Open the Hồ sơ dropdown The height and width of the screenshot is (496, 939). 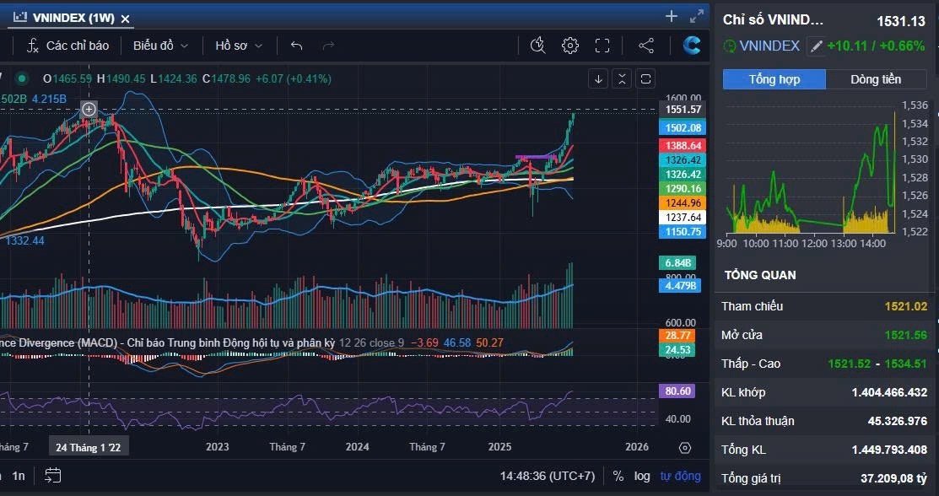pyautogui.click(x=239, y=46)
